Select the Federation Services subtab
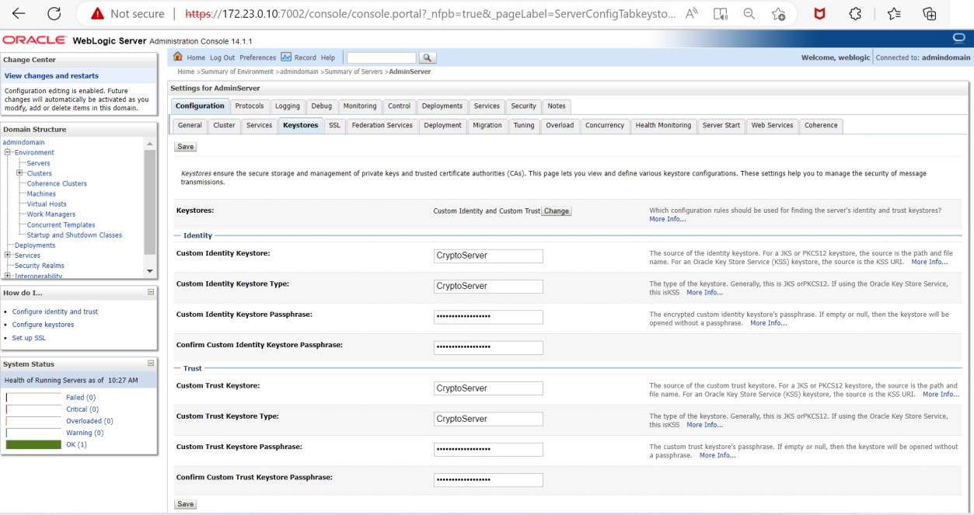Viewport: 974px width, 515px height. tap(382, 125)
